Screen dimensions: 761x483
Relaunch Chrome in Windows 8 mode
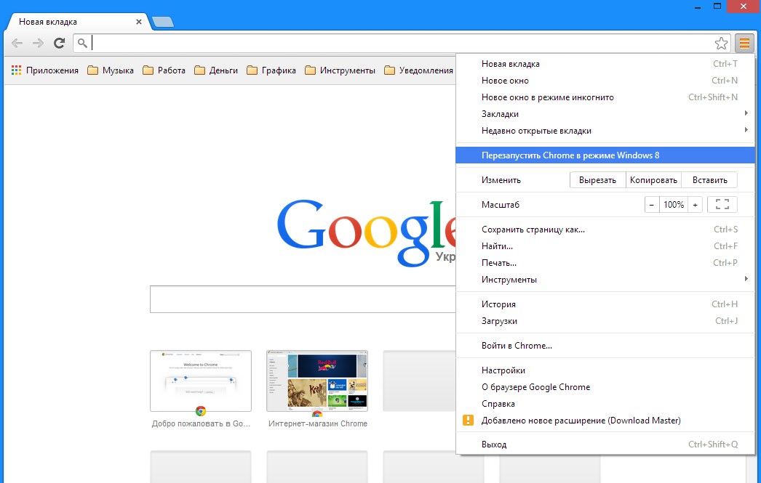[605, 155]
